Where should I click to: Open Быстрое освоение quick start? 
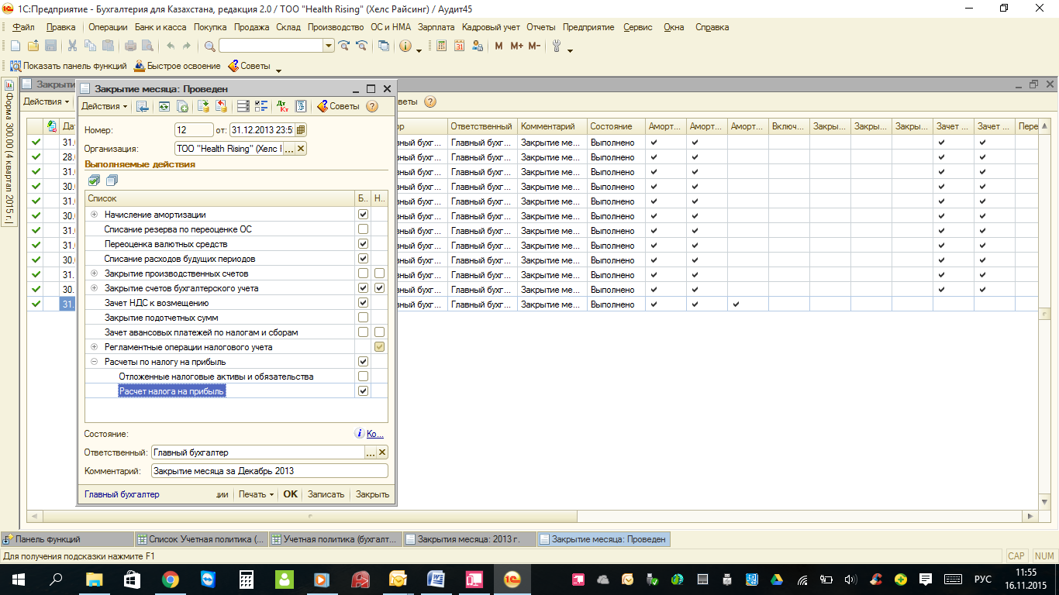pos(178,66)
